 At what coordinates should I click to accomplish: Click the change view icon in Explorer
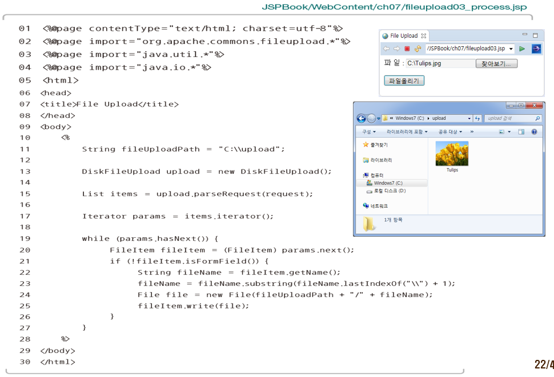[x=501, y=132]
